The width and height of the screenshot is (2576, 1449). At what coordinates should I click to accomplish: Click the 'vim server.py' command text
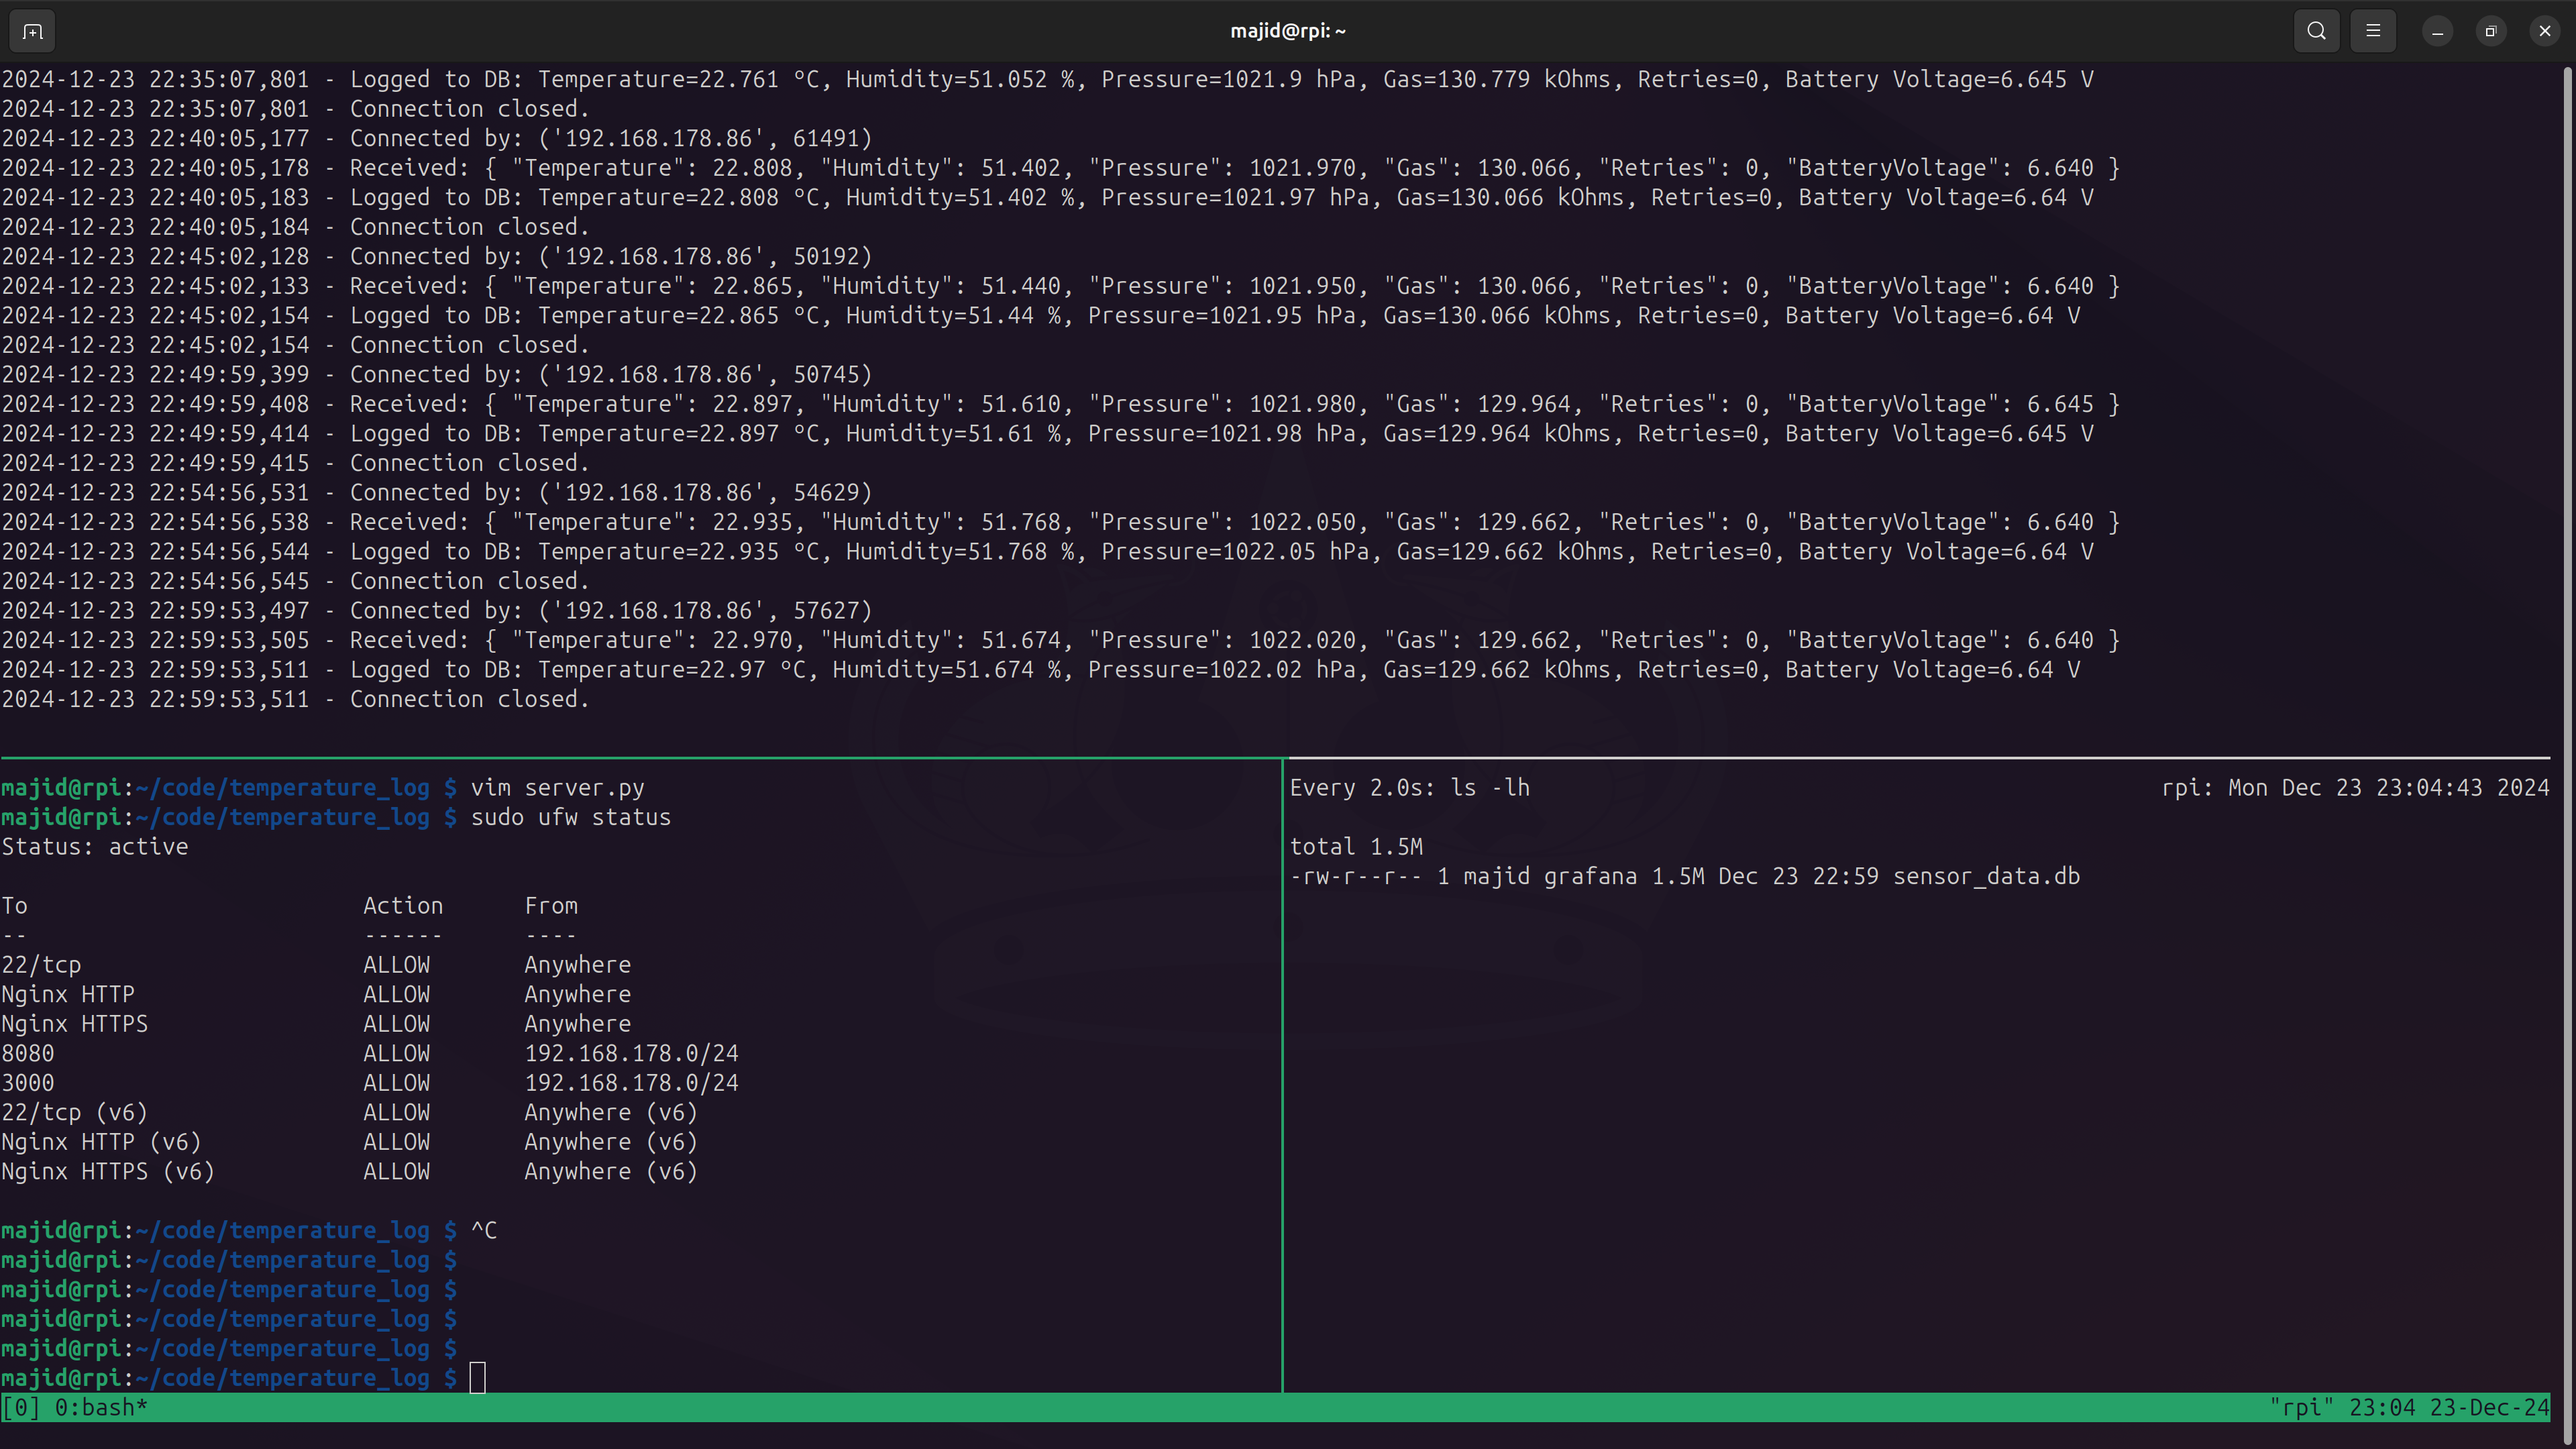tap(557, 788)
